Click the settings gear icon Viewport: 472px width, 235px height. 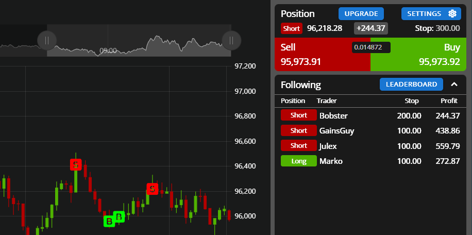[452, 13]
